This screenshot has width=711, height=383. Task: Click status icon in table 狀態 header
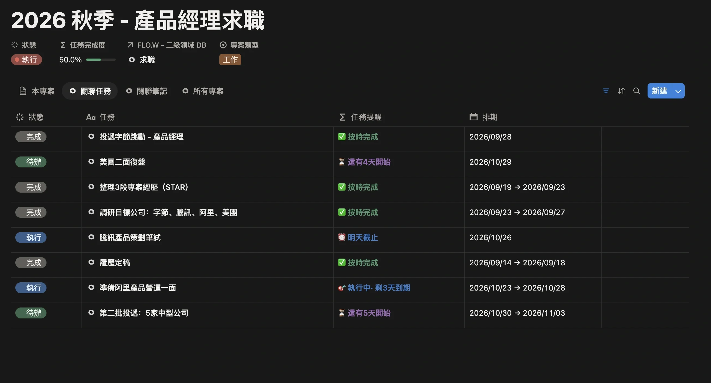point(20,117)
